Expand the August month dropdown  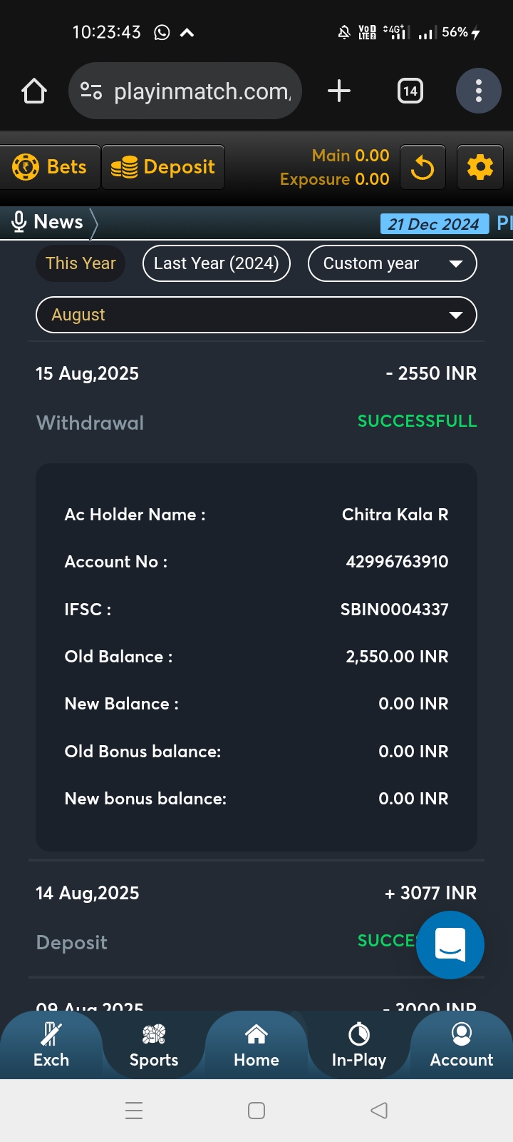[x=256, y=315]
